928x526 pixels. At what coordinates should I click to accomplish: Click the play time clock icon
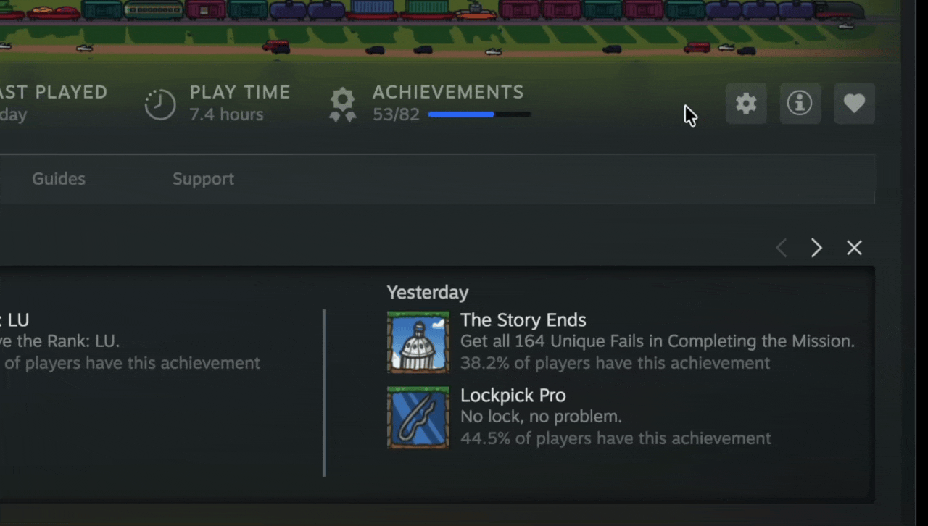[x=160, y=104]
